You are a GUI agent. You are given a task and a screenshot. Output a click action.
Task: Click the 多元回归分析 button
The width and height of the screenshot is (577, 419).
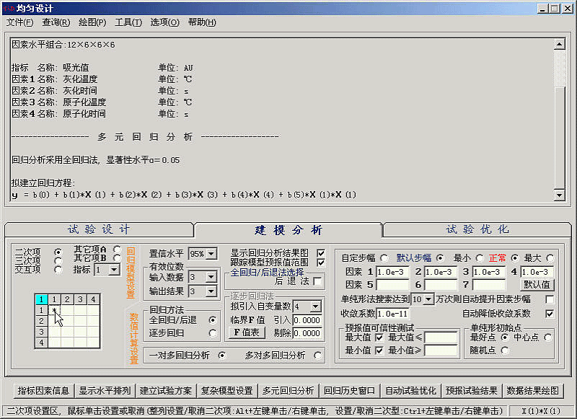tap(288, 391)
